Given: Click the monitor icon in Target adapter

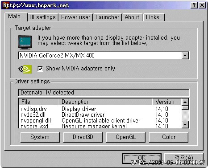Looking at the screenshot, I should [25, 42].
